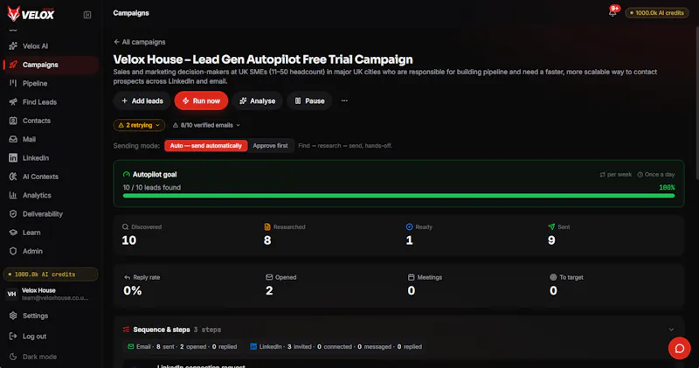Click the Sent paper plane icon
699x368 pixels.
pyautogui.click(x=551, y=227)
